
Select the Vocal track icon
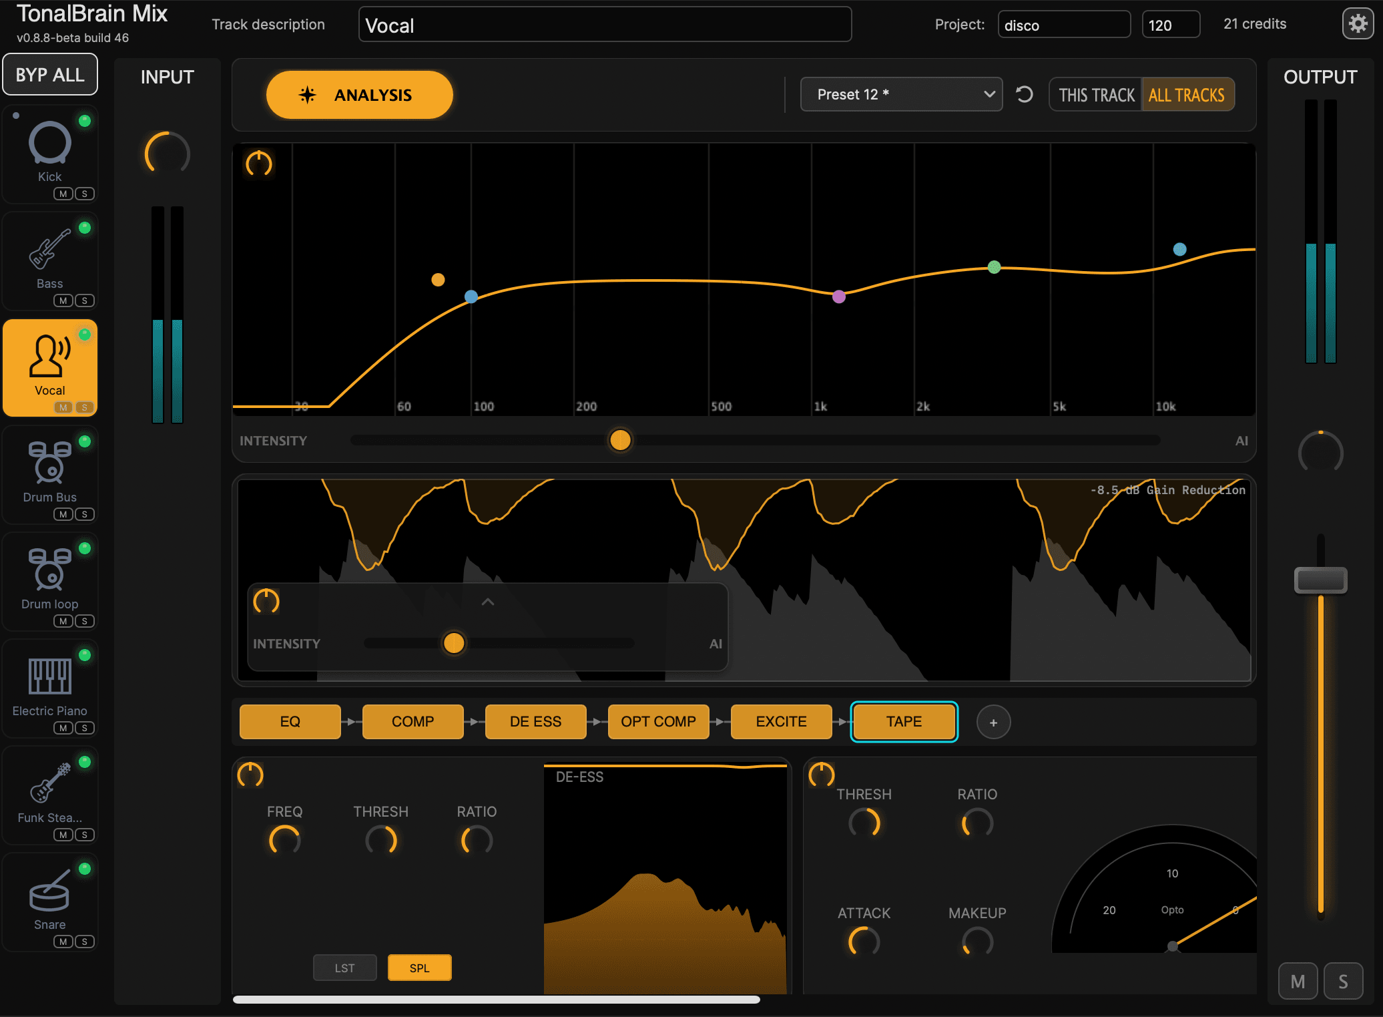[49, 355]
